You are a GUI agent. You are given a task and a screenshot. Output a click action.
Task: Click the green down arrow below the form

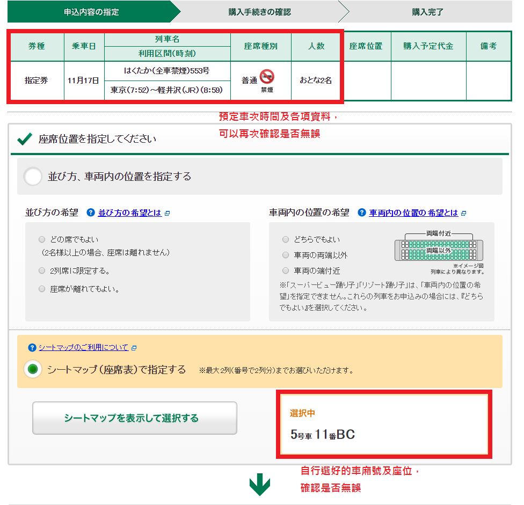(x=260, y=484)
